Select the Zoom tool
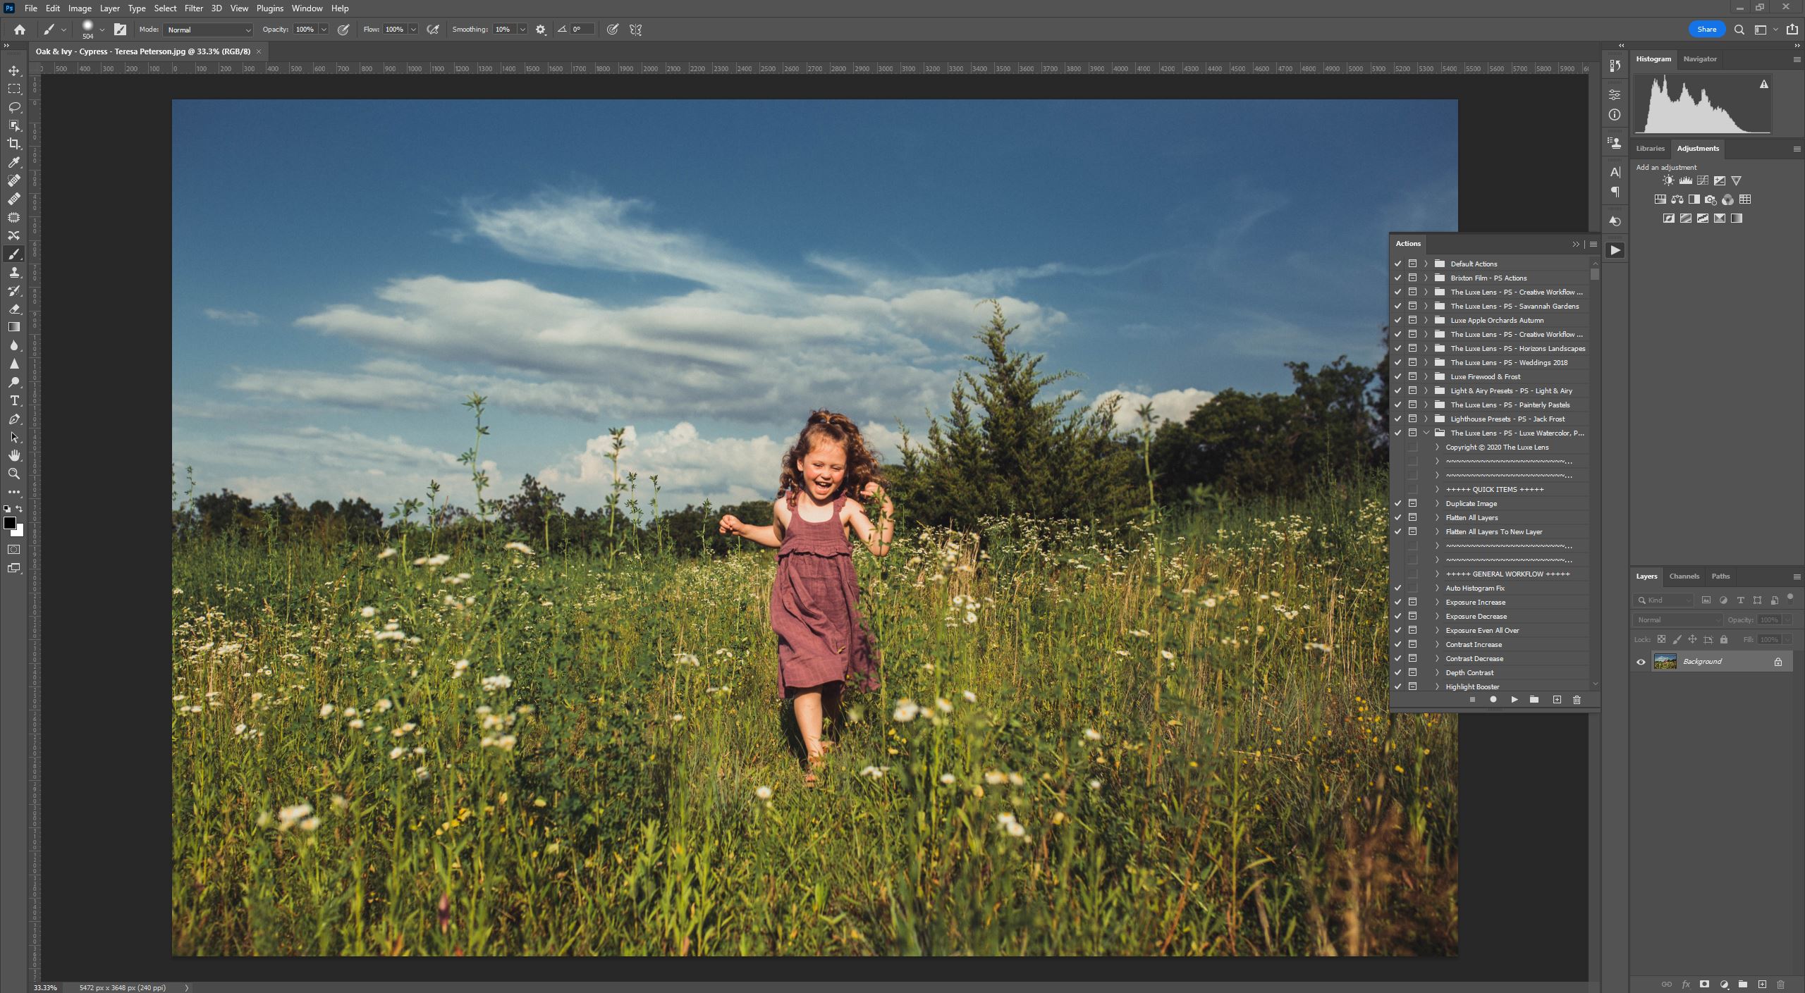This screenshot has height=993, width=1805. pos(14,474)
